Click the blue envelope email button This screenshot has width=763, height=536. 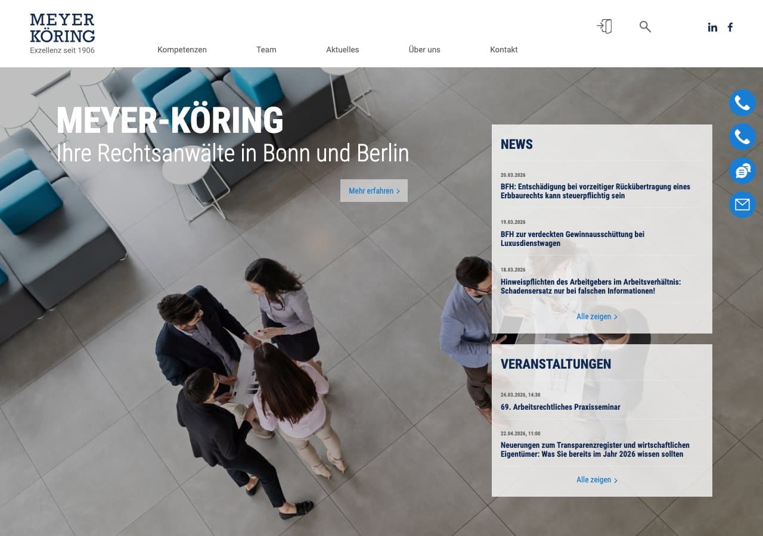pyautogui.click(x=742, y=205)
